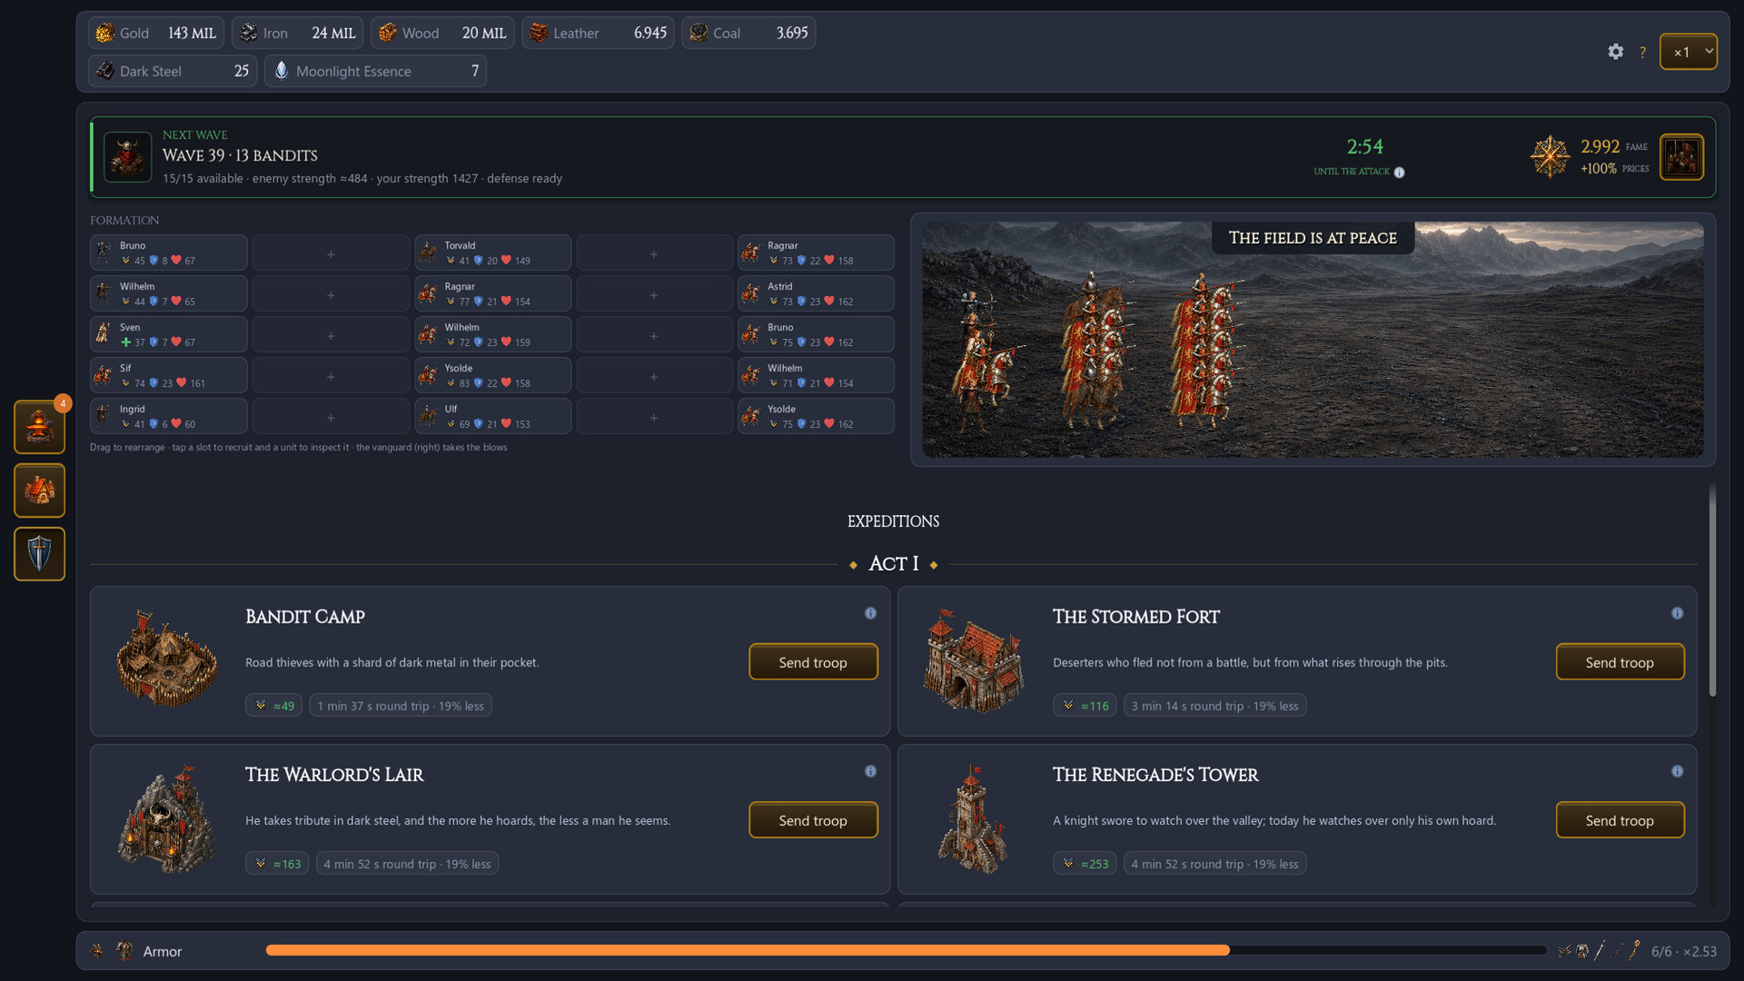Open the portrait thumbnail beside fame prices
Viewport: 1744px width, 981px height.
pyautogui.click(x=1681, y=157)
